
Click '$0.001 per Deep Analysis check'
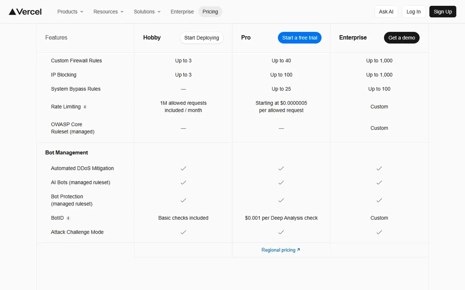coord(281,218)
